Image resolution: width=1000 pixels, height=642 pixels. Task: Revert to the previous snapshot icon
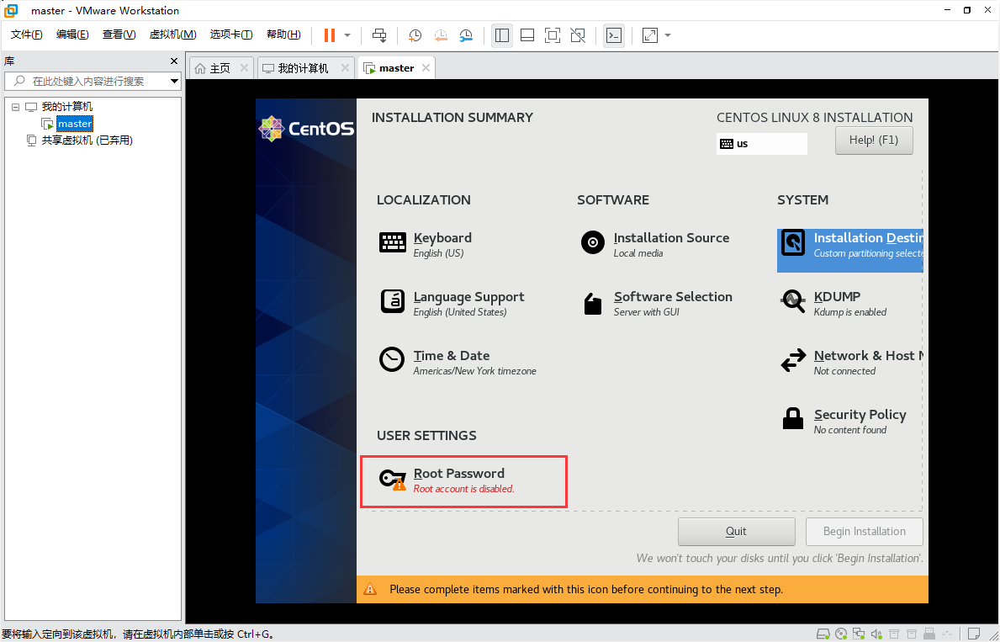pyautogui.click(x=441, y=35)
